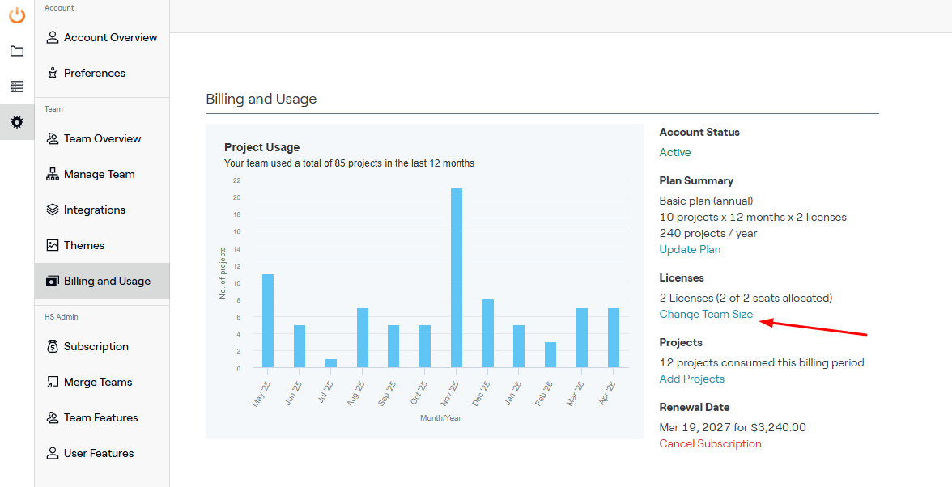Open the folder icon in left rail
952x487 pixels.
point(17,51)
